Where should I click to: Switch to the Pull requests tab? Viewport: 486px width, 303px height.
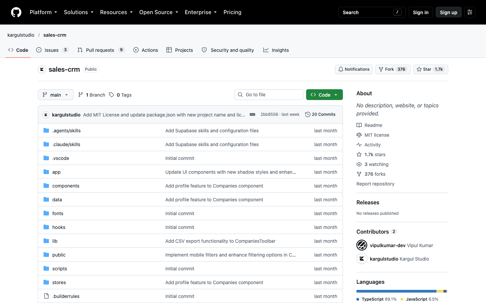coord(101,50)
